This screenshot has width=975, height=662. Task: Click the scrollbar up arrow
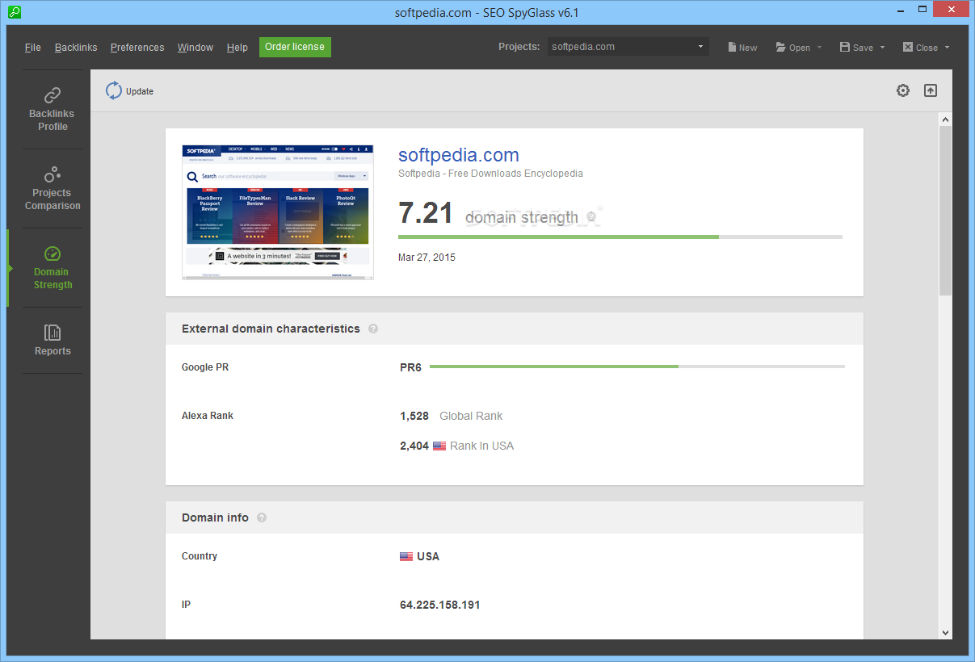click(x=945, y=119)
